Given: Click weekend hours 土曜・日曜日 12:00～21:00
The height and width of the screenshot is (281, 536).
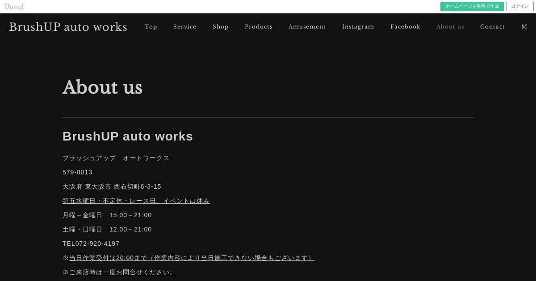Looking at the screenshot, I should (107, 229).
